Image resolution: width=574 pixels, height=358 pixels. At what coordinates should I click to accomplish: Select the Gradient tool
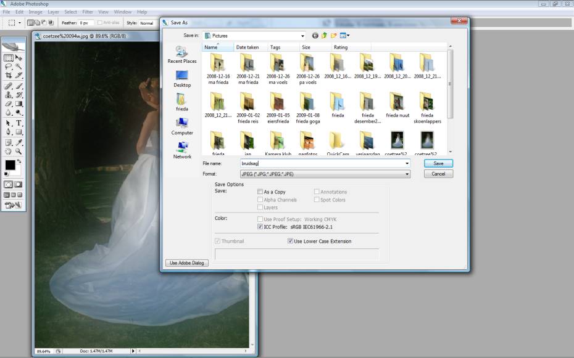click(19, 104)
